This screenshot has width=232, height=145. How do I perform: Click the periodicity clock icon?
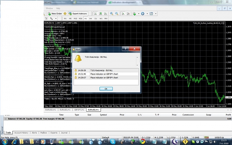[143, 14]
